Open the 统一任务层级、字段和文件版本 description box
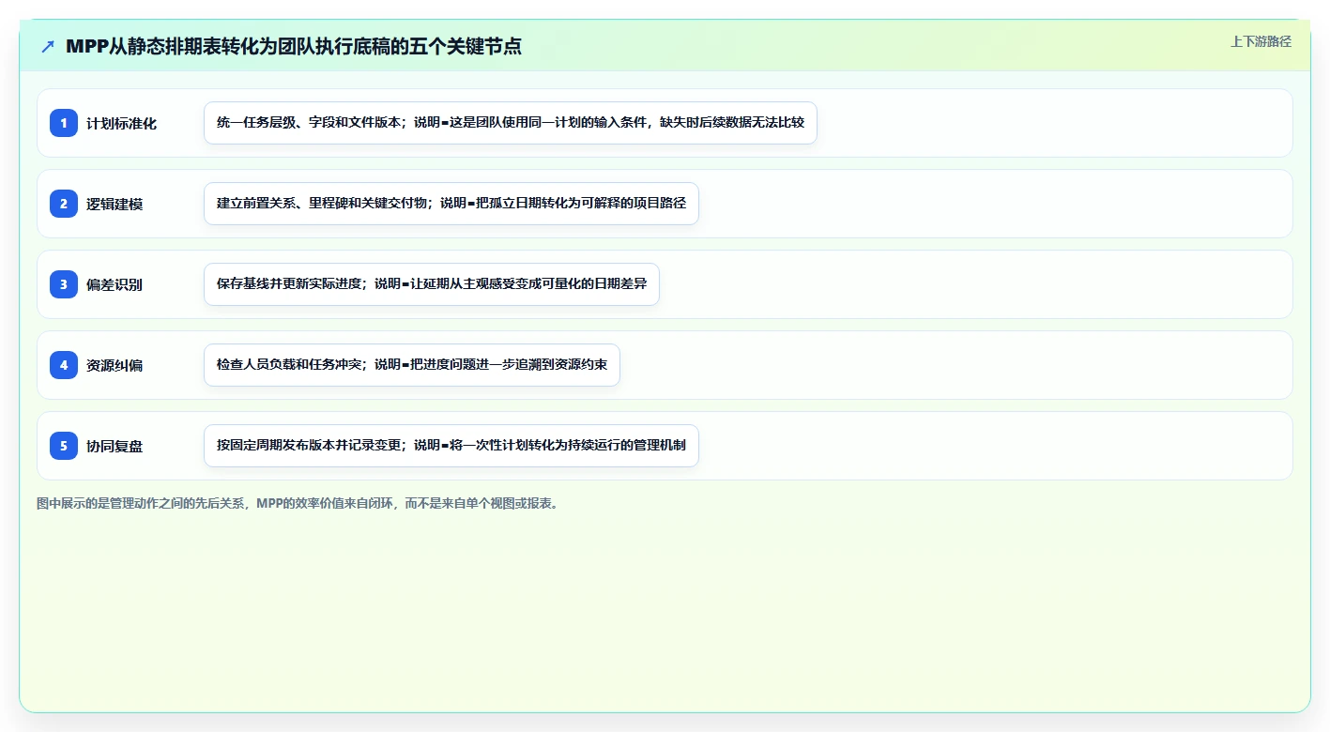 click(x=511, y=123)
